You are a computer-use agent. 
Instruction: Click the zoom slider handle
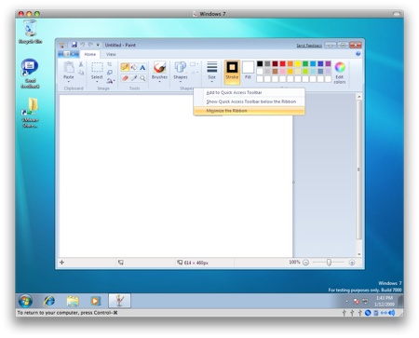click(329, 263)
